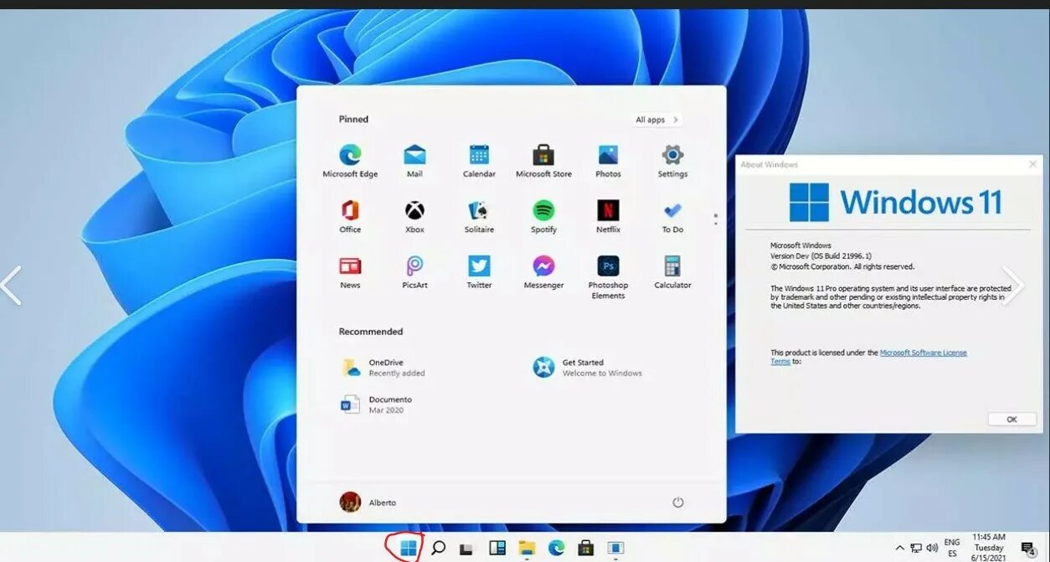Screen dimensions: 1050x562
Task: Open the volume speaker tray icon
Action: (x=932, y=548)
